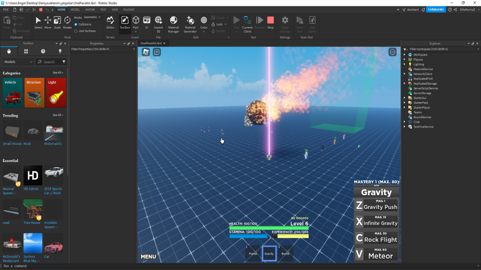Open Assistant from top bar
This screenshot has width=481, height=270.
pyautogui.click(x=411, y=10)
